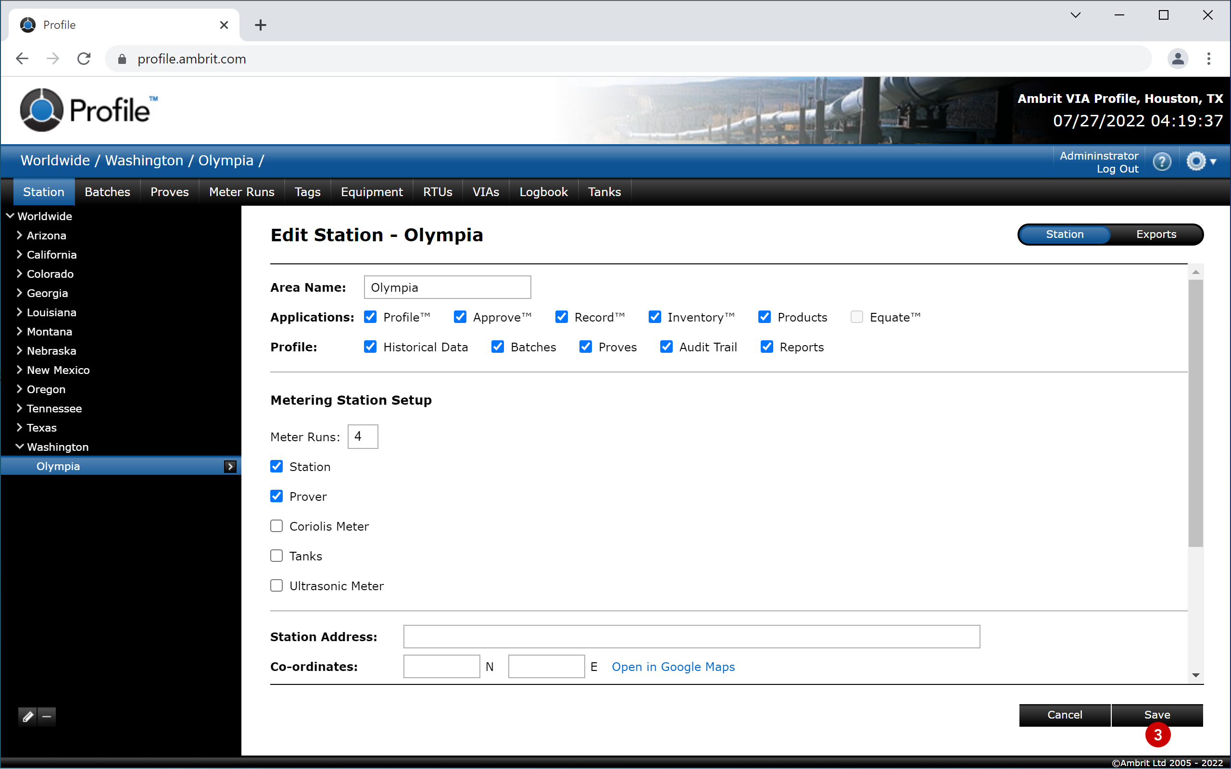Click the minus remove icon in sidebar
This screenshot has height=769, width=1231.
pos(47,717)
